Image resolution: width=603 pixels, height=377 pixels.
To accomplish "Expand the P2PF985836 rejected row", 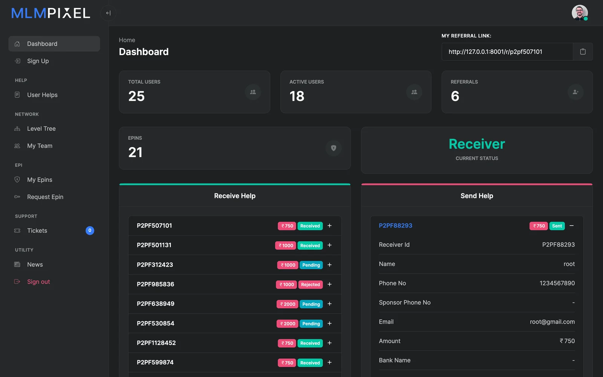I will [329, 284].
